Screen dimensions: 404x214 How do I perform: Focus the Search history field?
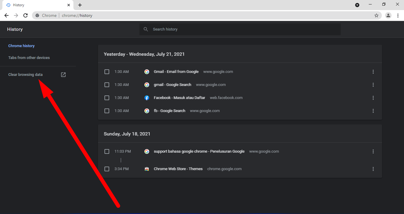(240, 29)
